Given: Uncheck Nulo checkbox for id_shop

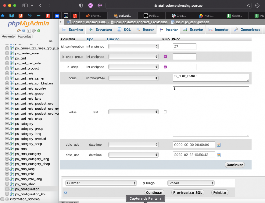Looking at the screenshot, I should pyautogui.click(x=165, y=67).
